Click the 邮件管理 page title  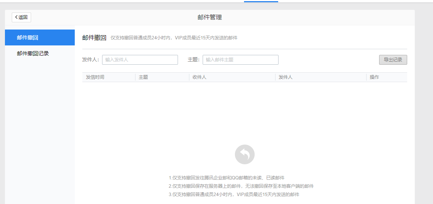pos(209,17)
